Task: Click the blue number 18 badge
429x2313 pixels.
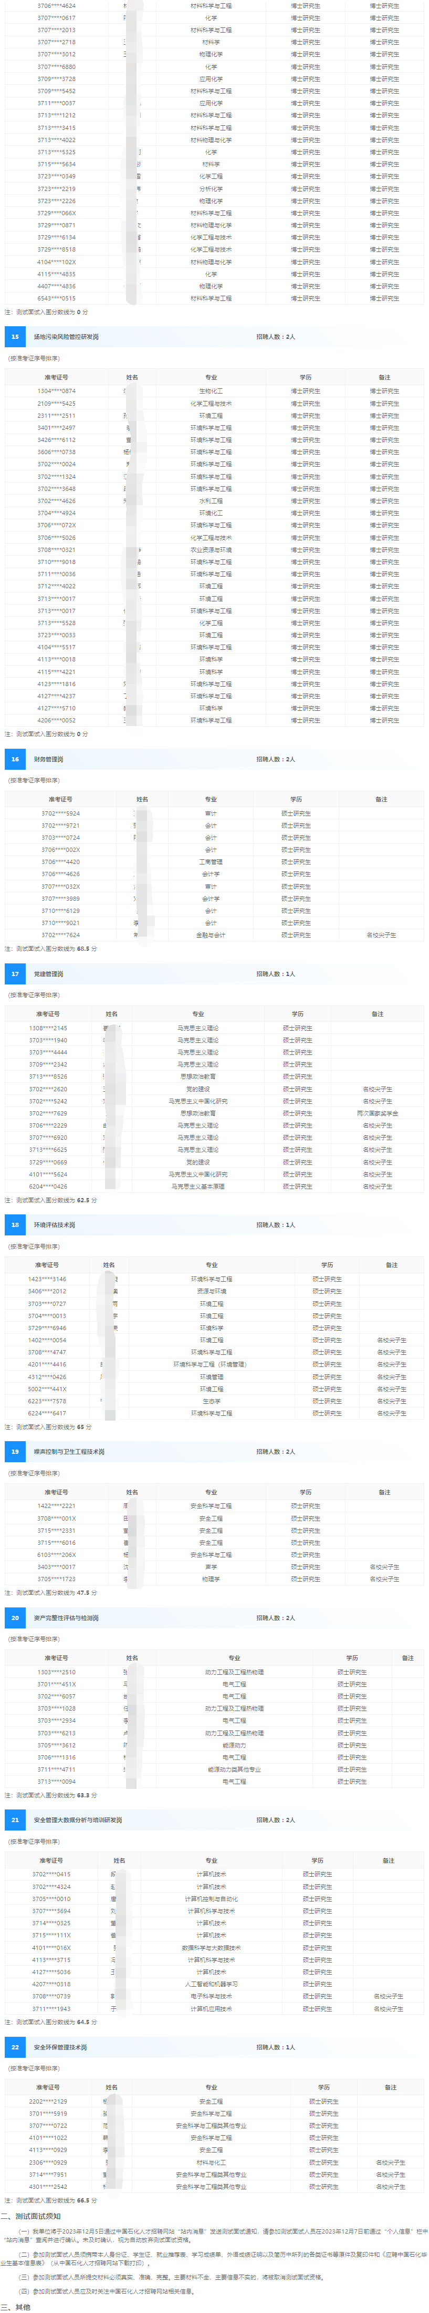Action: click(15, 1224)
